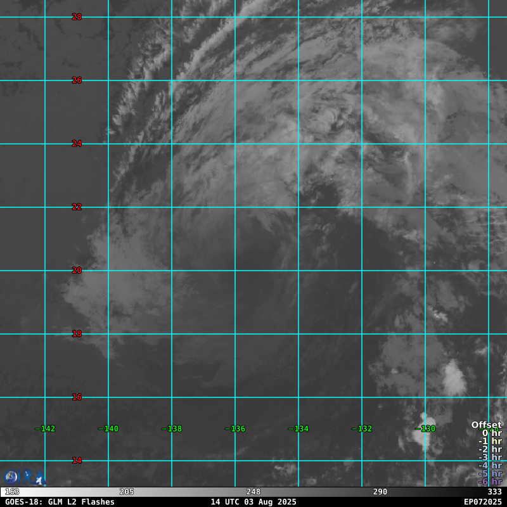This screenshot has width=507, height=507.
Task: Click the EP072025 storm identifier
Action: coord(483,502)
